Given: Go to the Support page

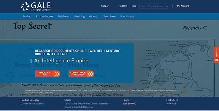Looking at the screenshot, I should 105,6.
